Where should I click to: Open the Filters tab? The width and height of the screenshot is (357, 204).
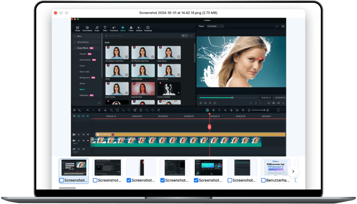click(x=131, y=29)
